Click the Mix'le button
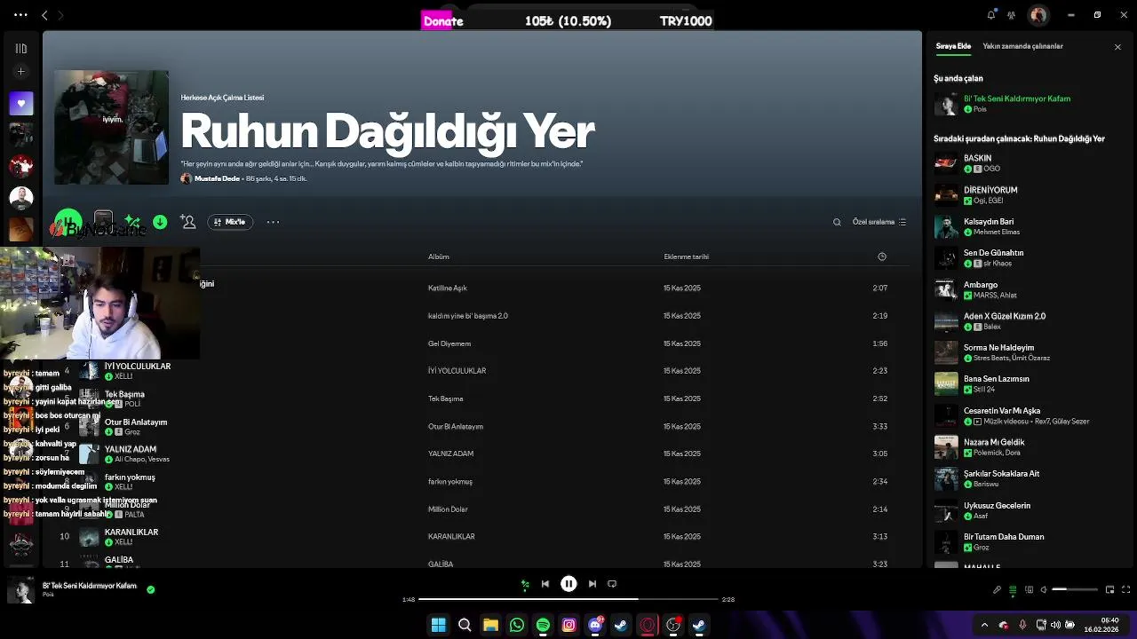Screen dimensions: 1137x639 pos(230,222)
